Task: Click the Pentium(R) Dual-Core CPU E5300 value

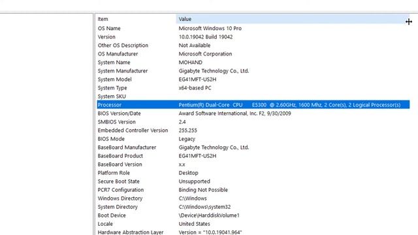Action: coord(289,105)
